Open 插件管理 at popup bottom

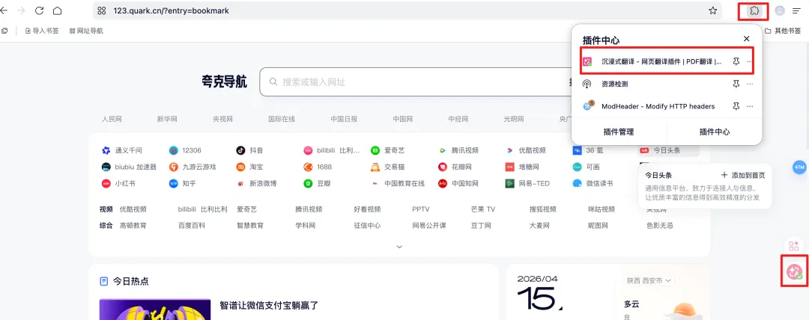tap(619, 132)
